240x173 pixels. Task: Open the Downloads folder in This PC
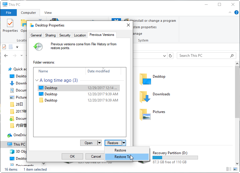coord(155,97)
